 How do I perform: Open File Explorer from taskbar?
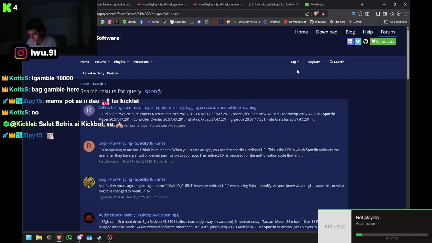tap(39, 238)
